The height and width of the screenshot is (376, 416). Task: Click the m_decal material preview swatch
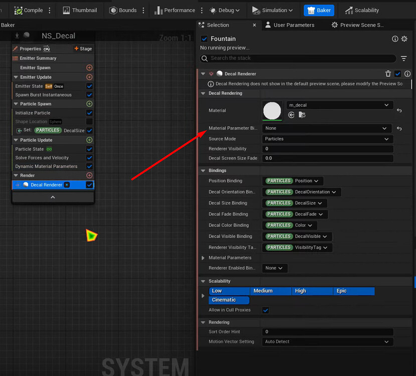coord(272,111)
